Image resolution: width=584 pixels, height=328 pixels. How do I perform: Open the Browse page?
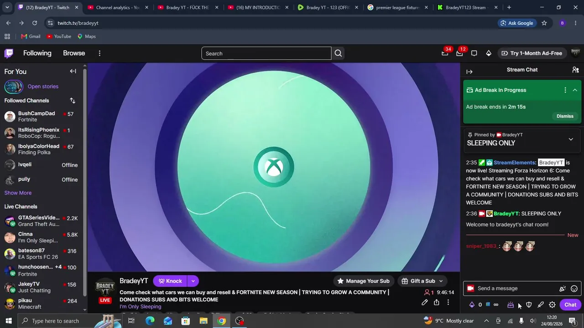[74, 53]
